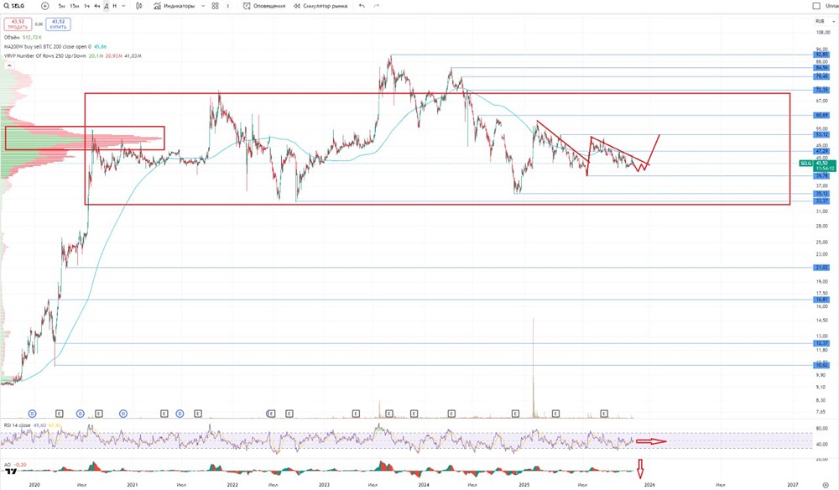Select the 4ч timeframe
This screenshot has height=490, width=839.
(96, 6)
